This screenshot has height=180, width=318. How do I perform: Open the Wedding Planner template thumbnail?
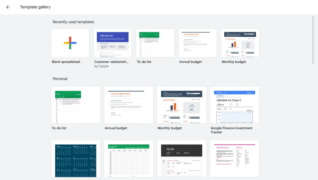[x=234, y=159]
